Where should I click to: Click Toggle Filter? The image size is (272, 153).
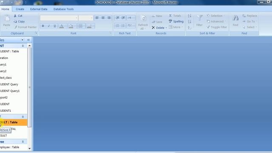click(217, 27)
